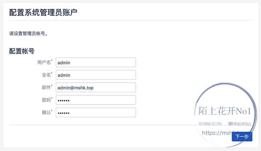This screenshot has height=151, width=261.
Task: Select the 邮件 label text
Action: pos(46,87)
